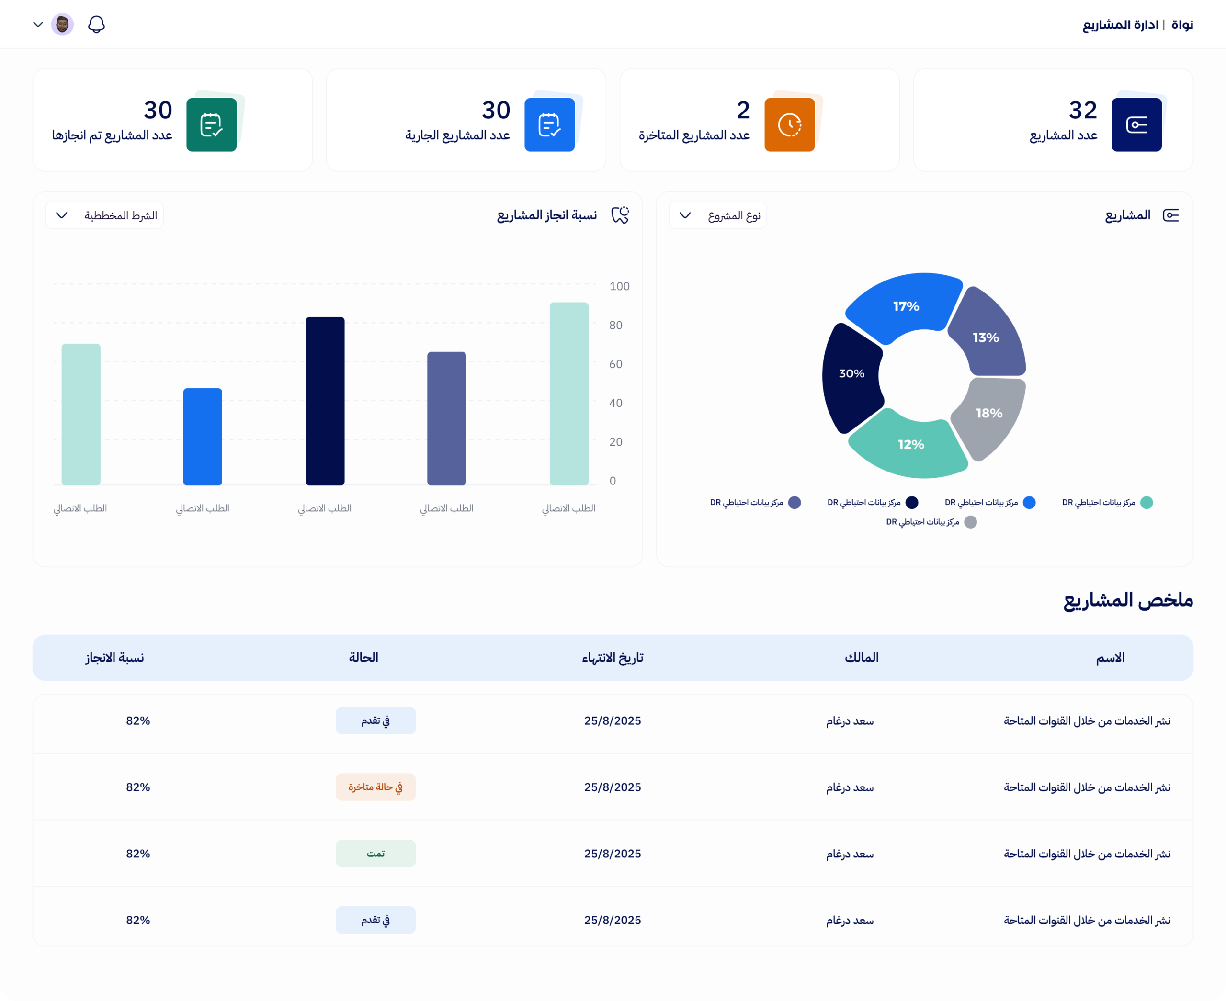
Task: Open the الشرط المخططية dropdown
Action: pyautogui.click(x=104, y=215)
